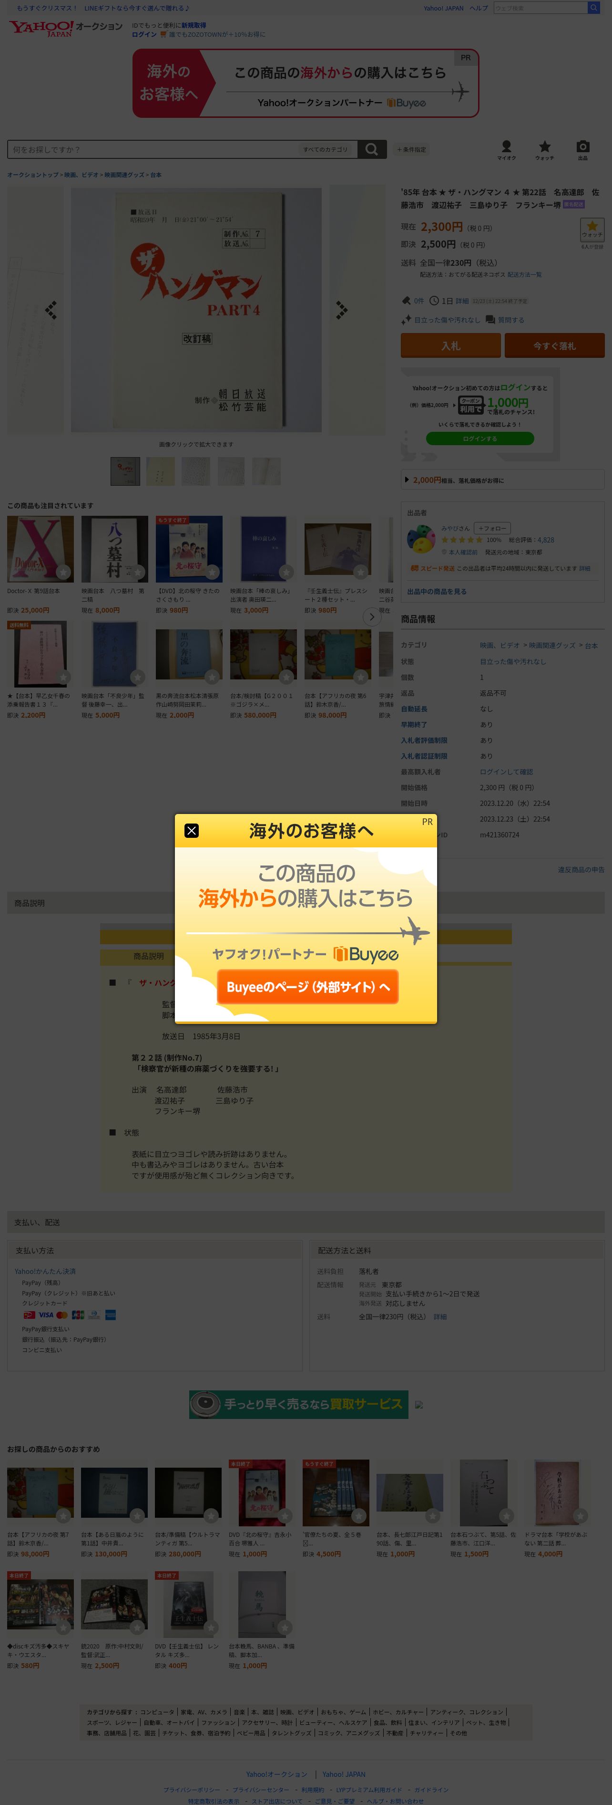Open the 早期終了 info link

[414, 724]
